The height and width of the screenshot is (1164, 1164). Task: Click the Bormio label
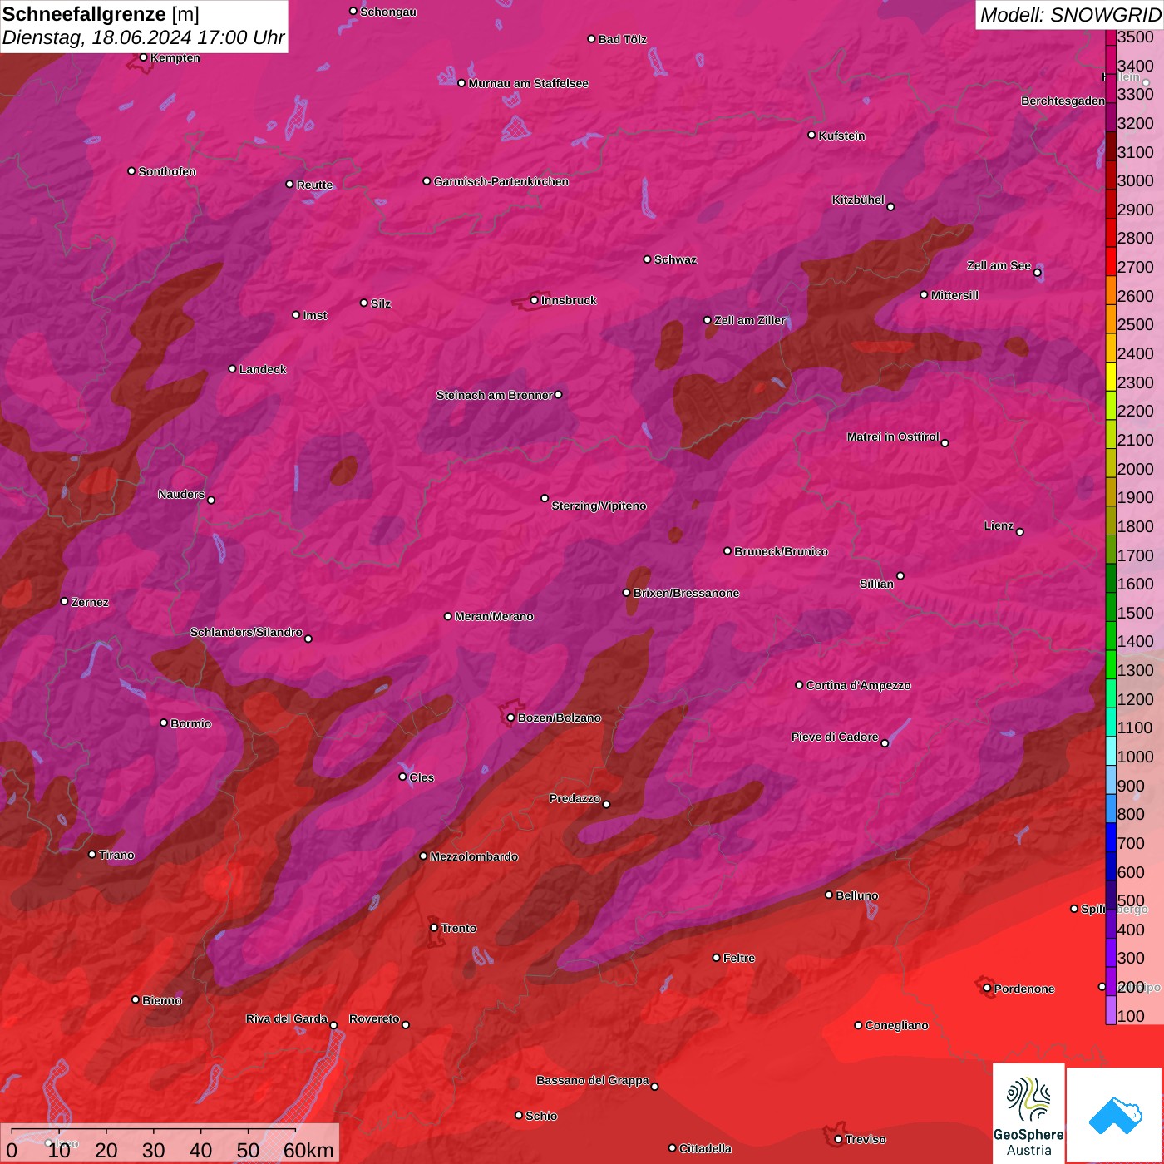[190, 723]
